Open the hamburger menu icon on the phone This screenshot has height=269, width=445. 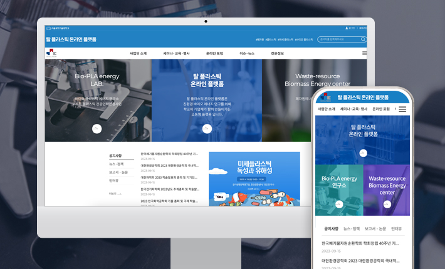coord(402,109)
